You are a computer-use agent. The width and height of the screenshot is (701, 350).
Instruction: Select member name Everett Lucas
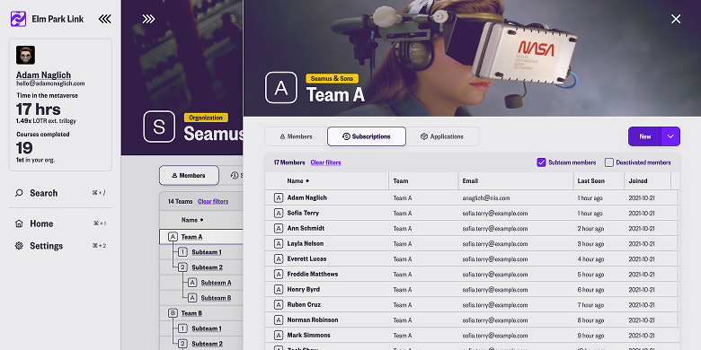click(306, 258)
